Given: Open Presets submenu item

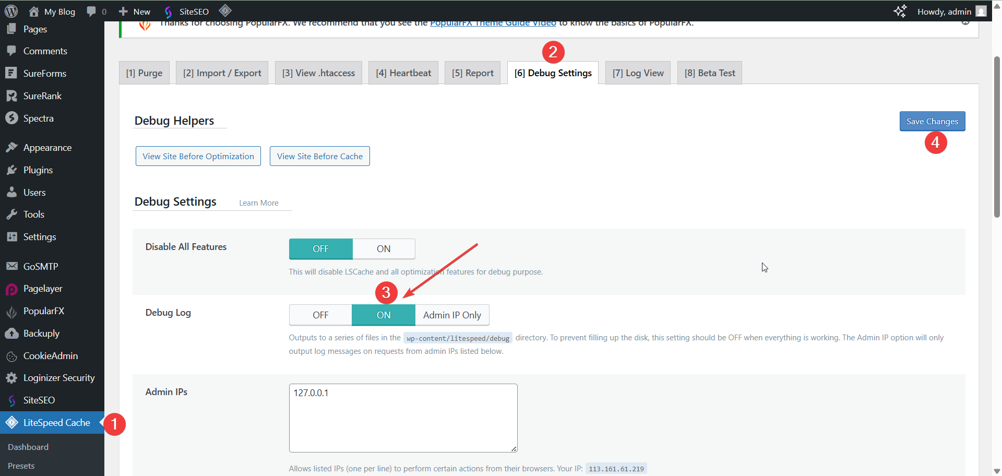Looking at the screenshot, I should click(21, 466).
